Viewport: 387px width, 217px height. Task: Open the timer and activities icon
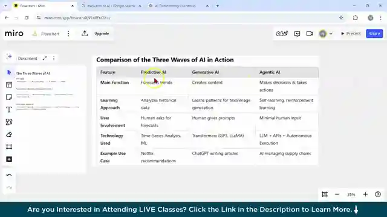pyautogui.click(x=282, y=34)
